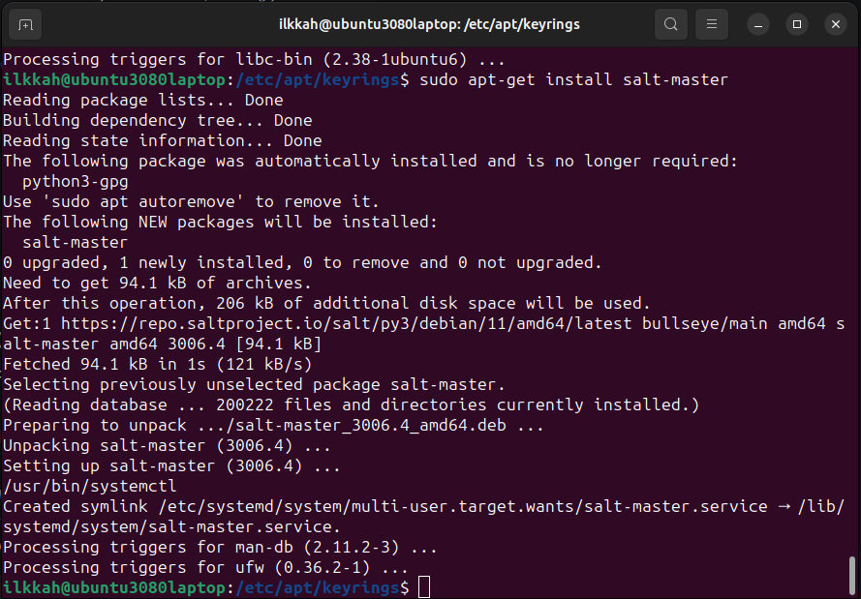
Task: Click the 'Fetched 94.1 kB' output line
Action: (x=157, y=364)
